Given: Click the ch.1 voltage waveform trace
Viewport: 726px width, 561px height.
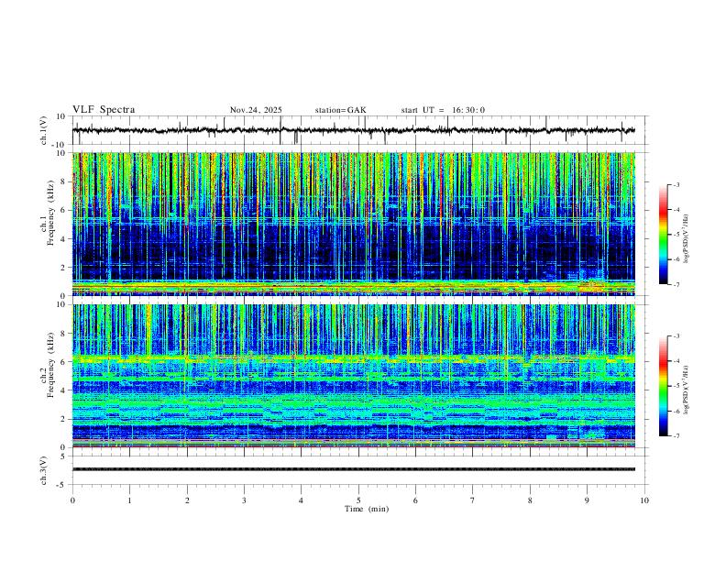Looking at the screenshot, I should point(354,130).
